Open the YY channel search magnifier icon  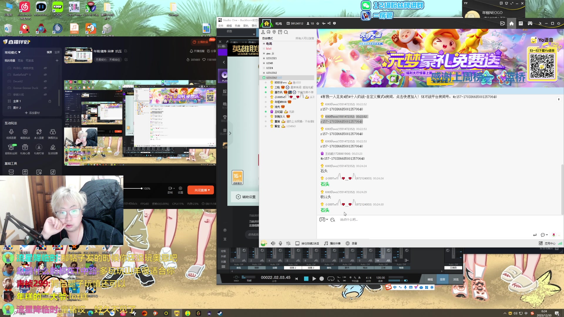coord(286,32)
